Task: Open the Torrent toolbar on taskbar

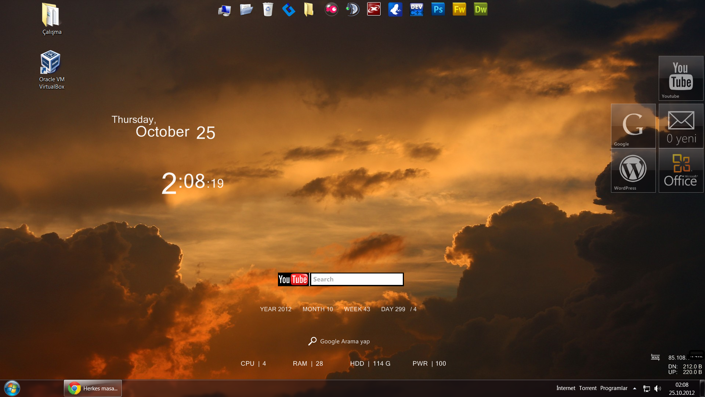Action: [x=588, y=388]
